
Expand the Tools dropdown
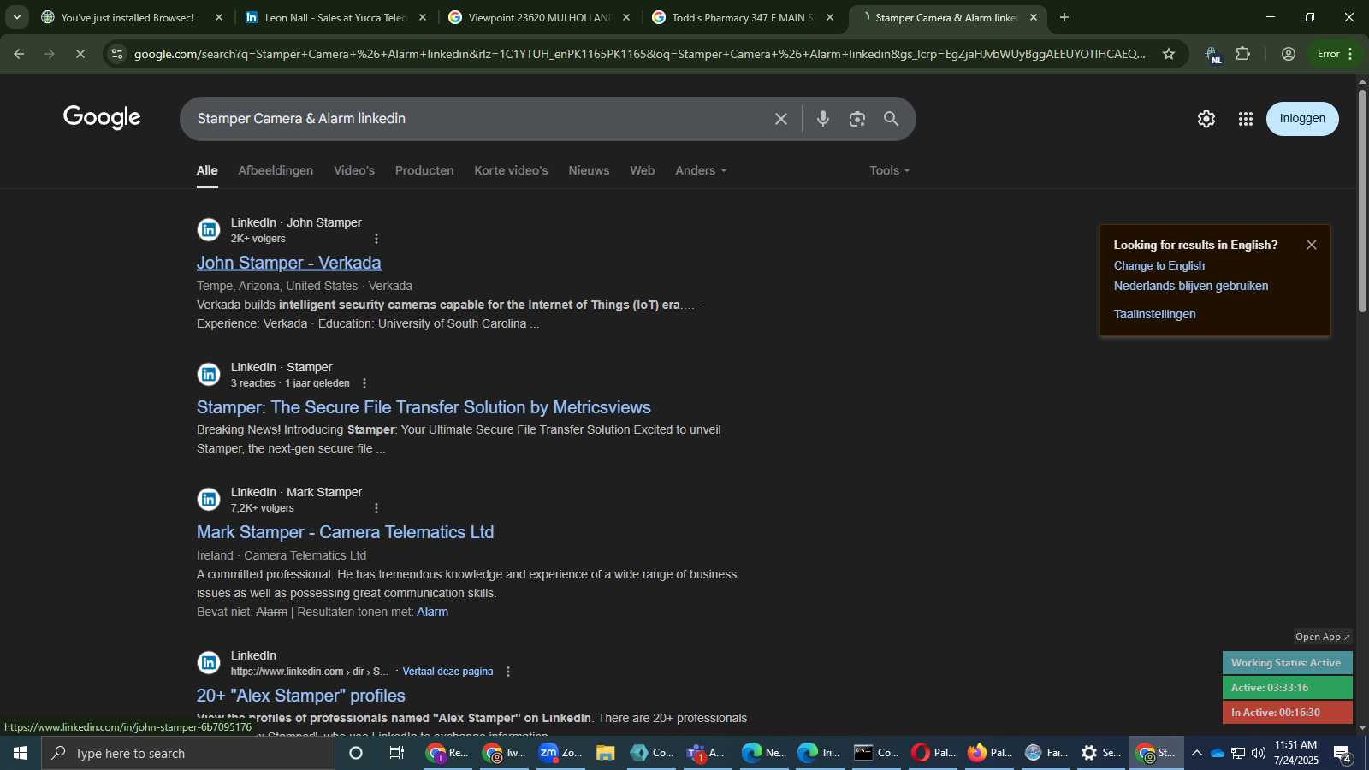point(889,170)
